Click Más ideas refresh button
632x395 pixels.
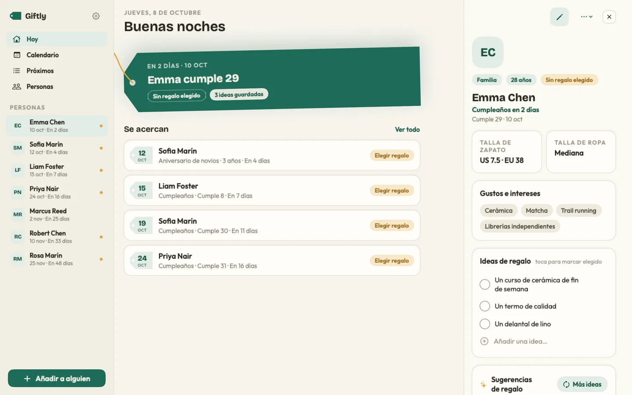point(582,384)
